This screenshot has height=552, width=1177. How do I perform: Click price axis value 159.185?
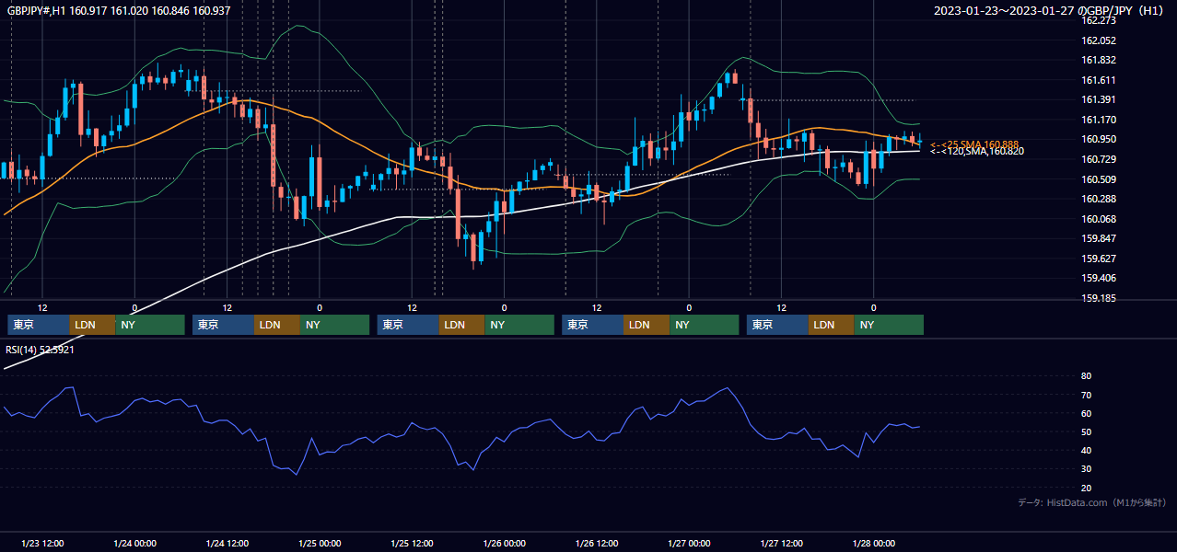click(x=1099, y=298)
